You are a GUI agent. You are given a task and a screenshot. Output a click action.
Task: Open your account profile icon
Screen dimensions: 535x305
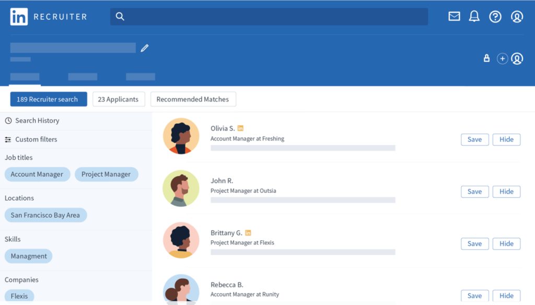[517, 16]
